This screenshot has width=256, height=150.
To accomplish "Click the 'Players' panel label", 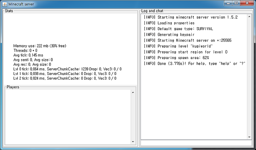I will (13, 87).
